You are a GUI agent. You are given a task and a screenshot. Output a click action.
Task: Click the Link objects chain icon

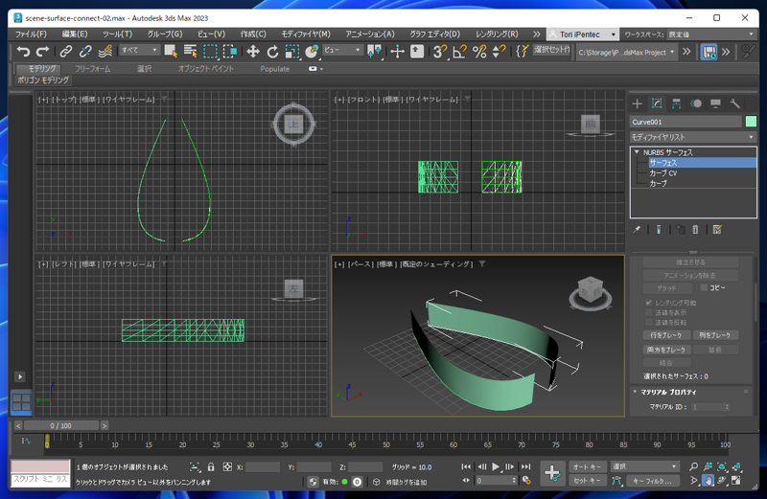click(65, 52)
